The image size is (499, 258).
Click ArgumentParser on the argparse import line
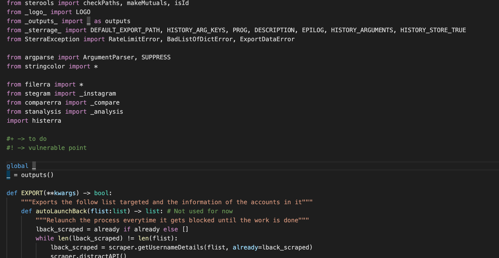[109, 57]
